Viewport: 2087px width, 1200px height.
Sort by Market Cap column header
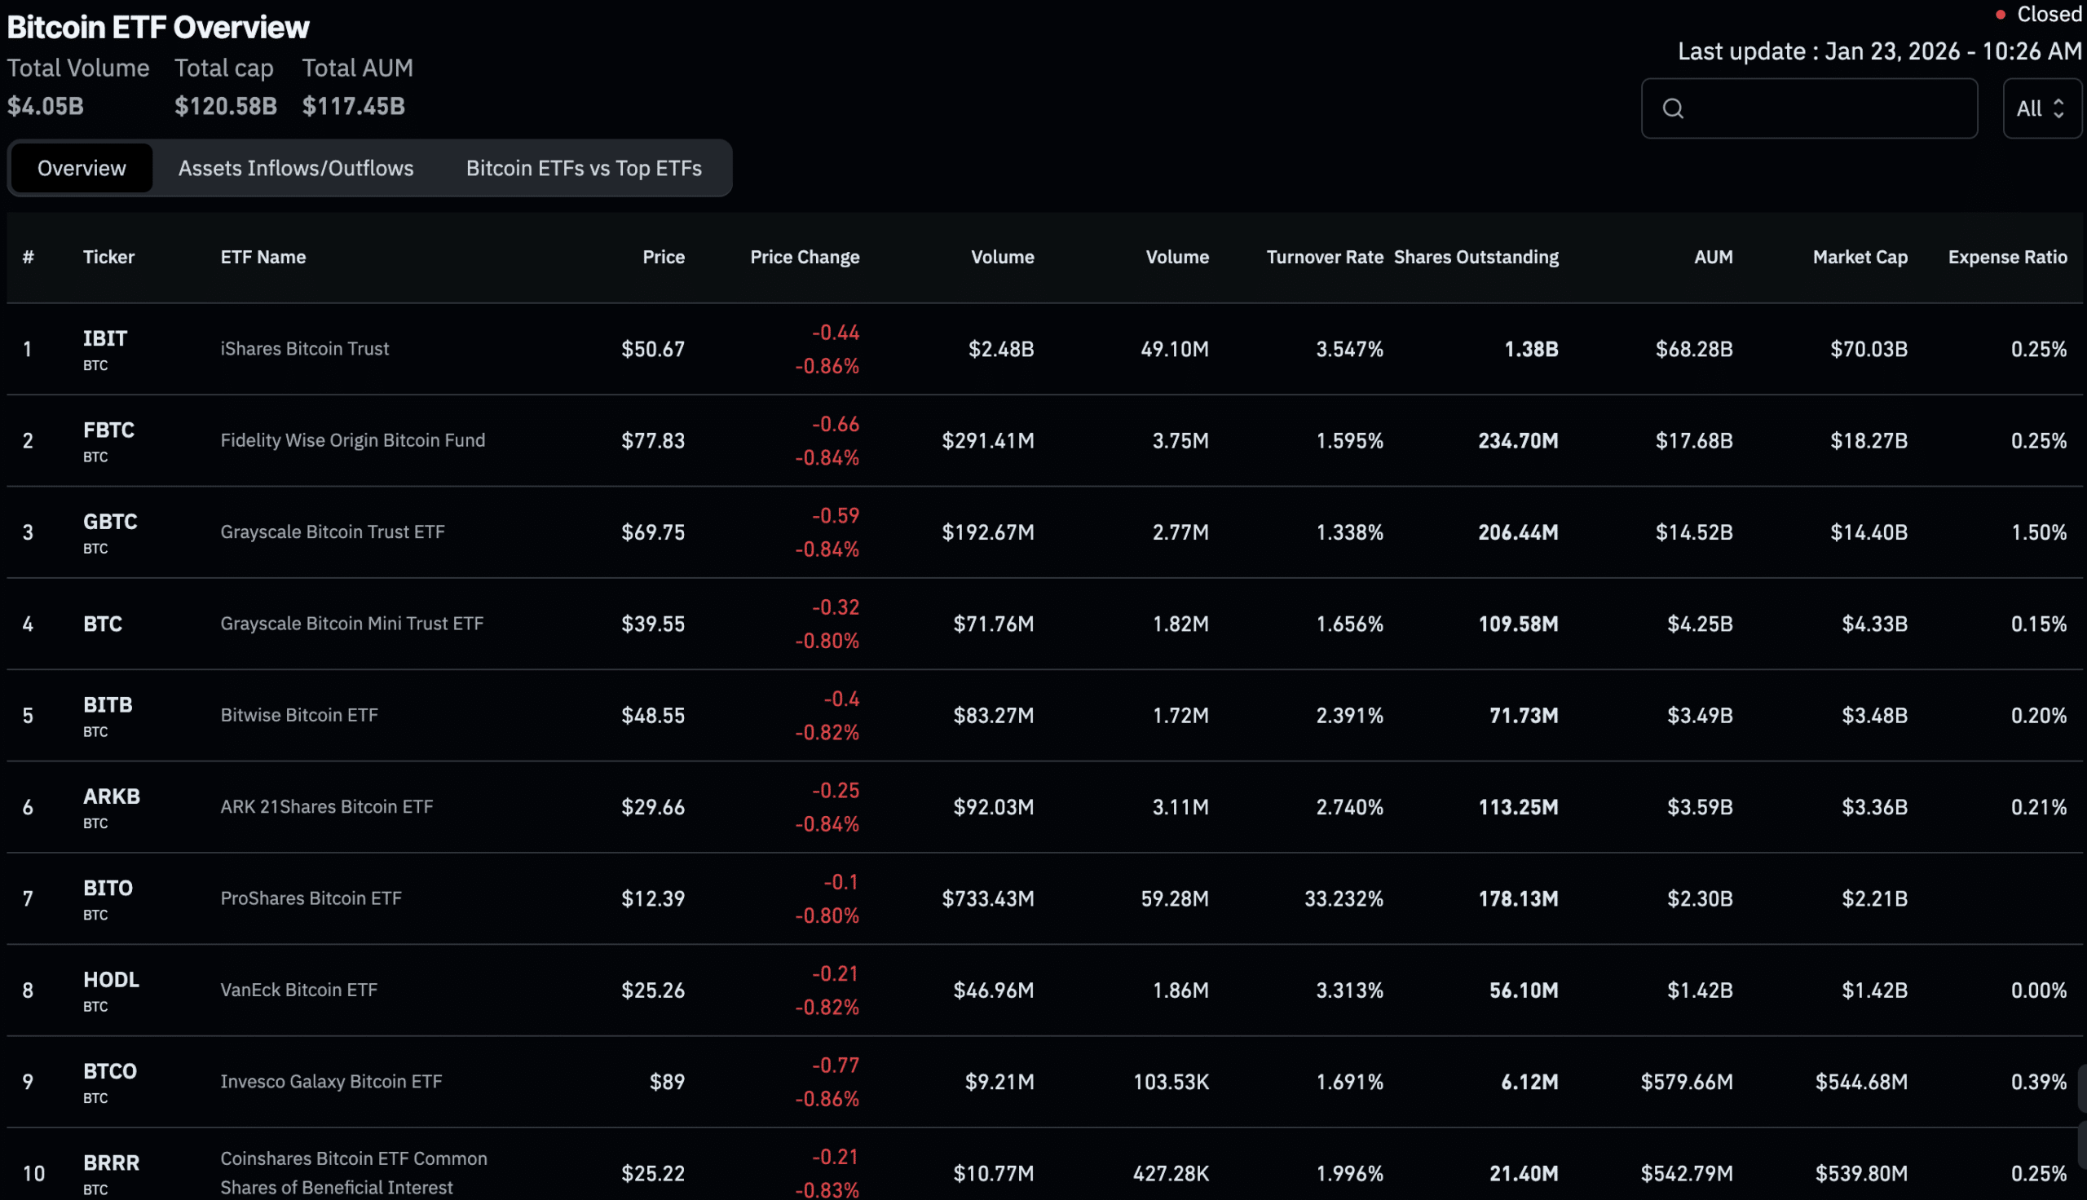1860,257
